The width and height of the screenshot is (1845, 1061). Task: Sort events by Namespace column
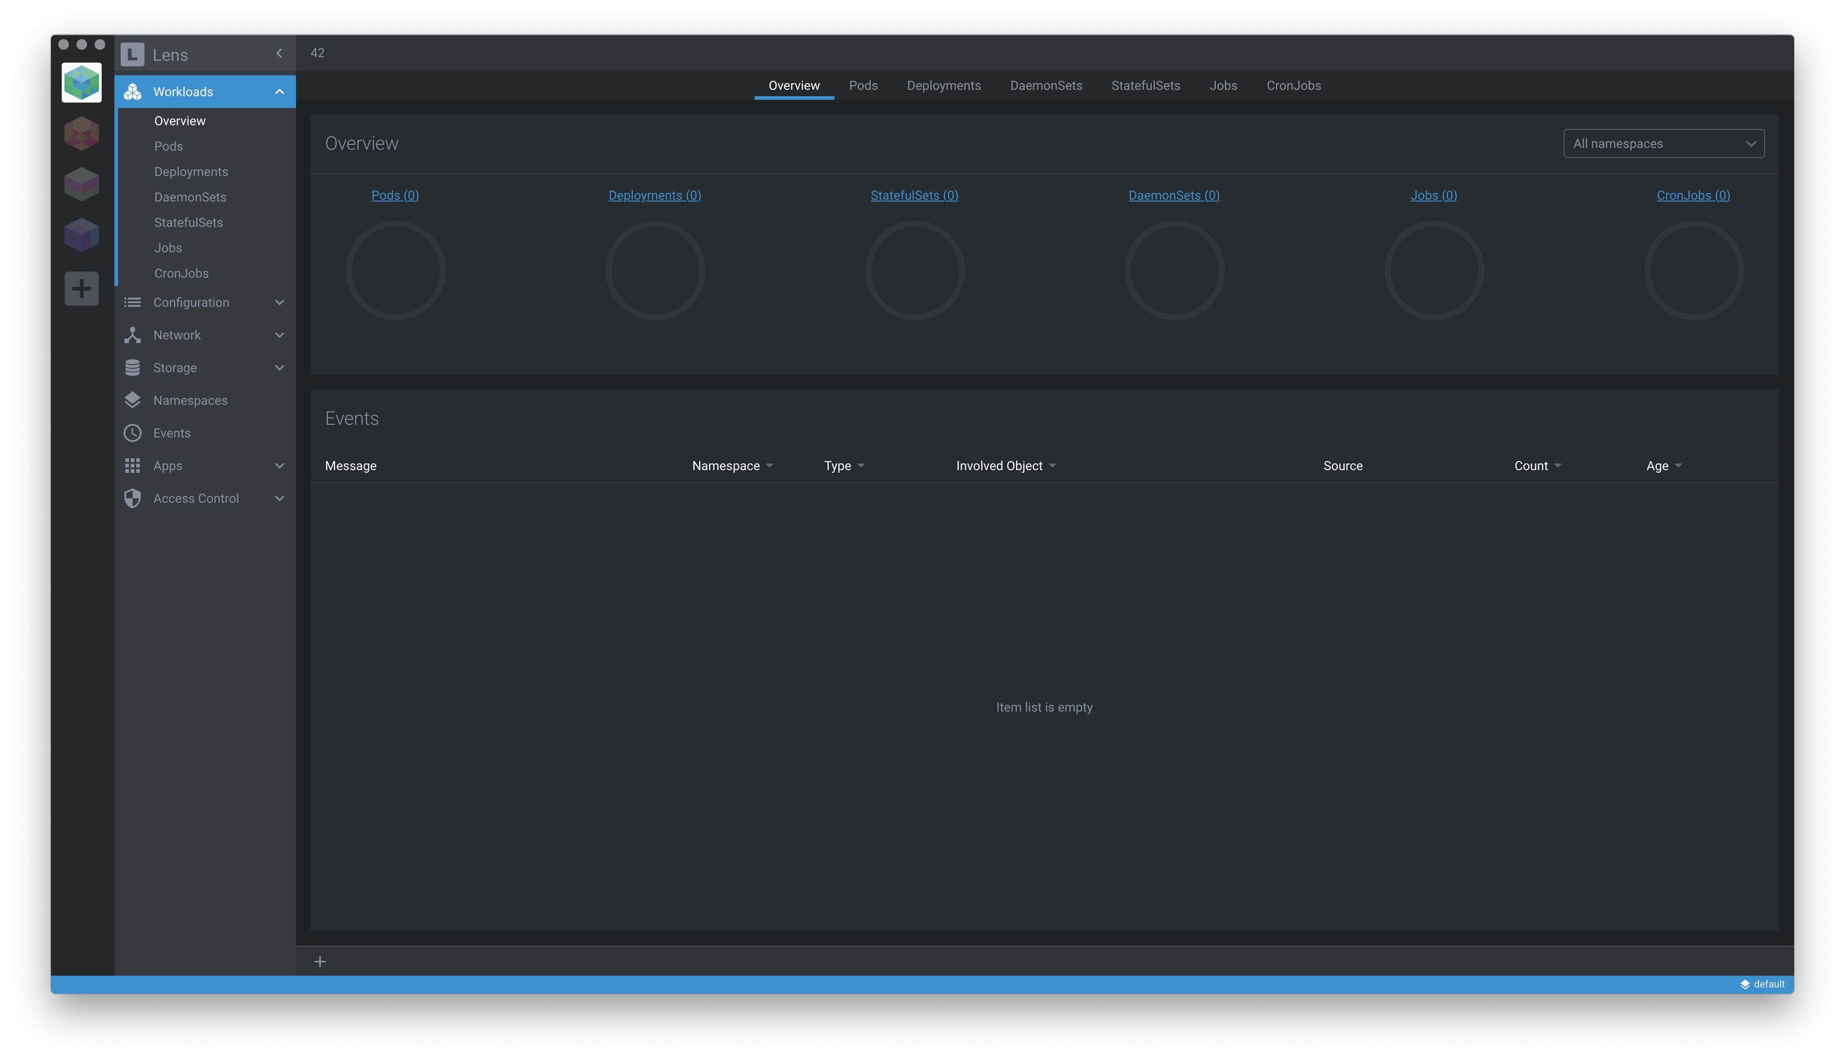pyautogui.click(x=732, y=466)
